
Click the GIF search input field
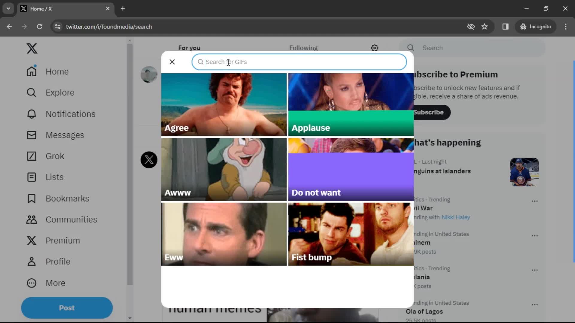[x=299, y=62]
